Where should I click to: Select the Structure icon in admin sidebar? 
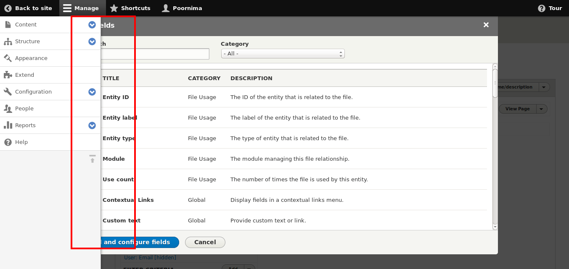click(x=7, y=41)
